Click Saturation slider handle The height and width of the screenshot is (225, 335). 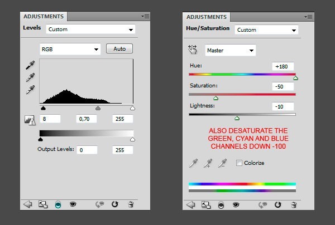tap(216, 98)
